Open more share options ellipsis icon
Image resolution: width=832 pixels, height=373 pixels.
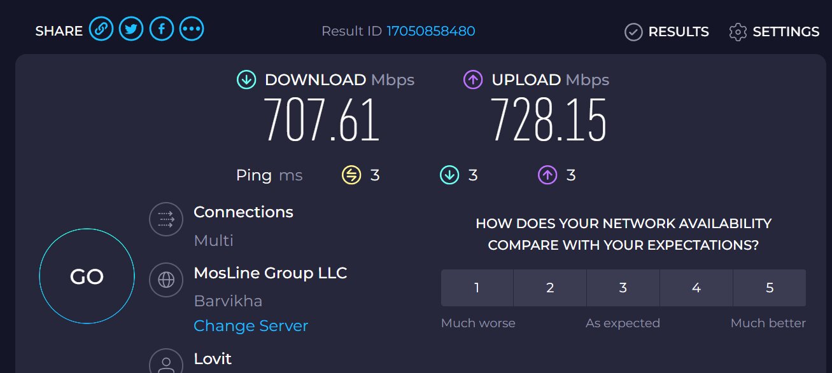pyautogui.click(x=192, y=29)
